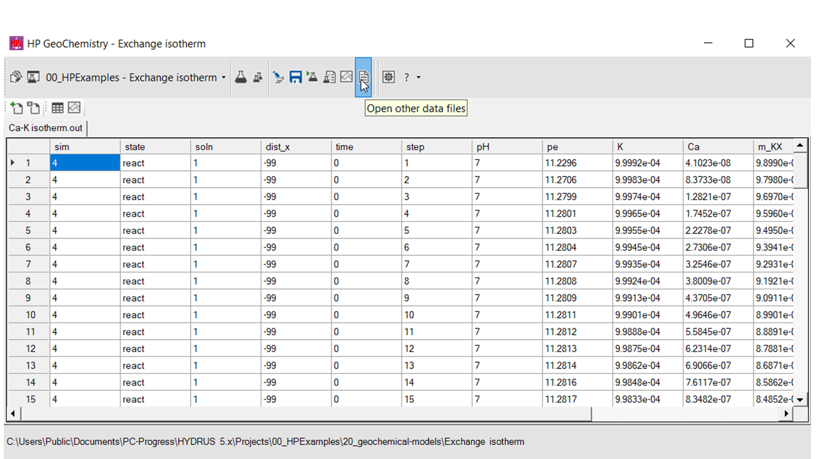Switch to the Ca-K isotherm.out tab
The height and width of the screenshot is (459, 816).
tap(45, 128)
